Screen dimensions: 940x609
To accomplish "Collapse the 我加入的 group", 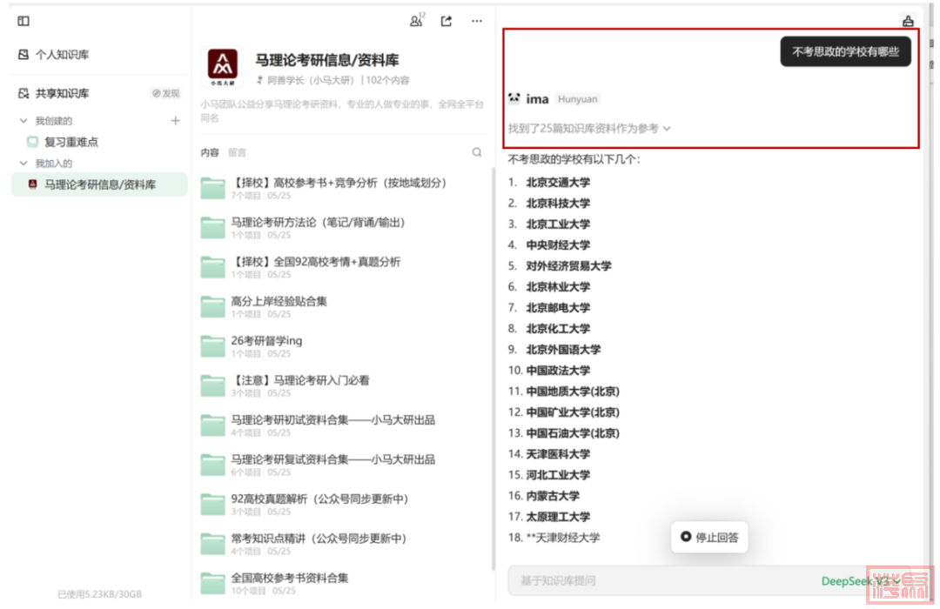I will point(23,163).
